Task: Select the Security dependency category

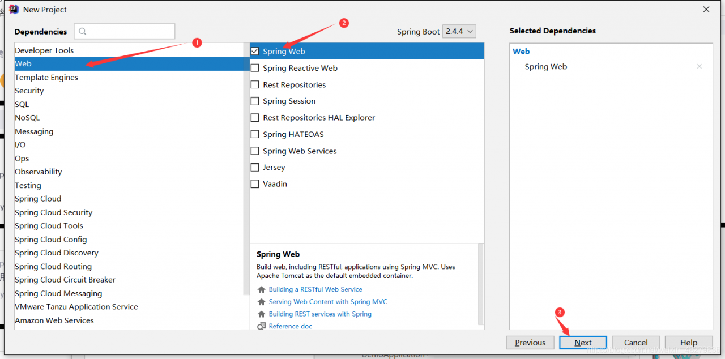Action: click(x=29, y=91)
